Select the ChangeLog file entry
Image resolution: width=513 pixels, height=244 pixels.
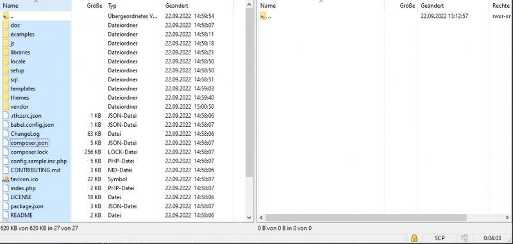click(25, 134)
